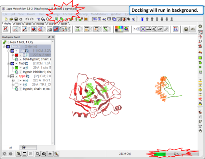Toggle green display box of 1lu0 chain a

click(16, 68)
